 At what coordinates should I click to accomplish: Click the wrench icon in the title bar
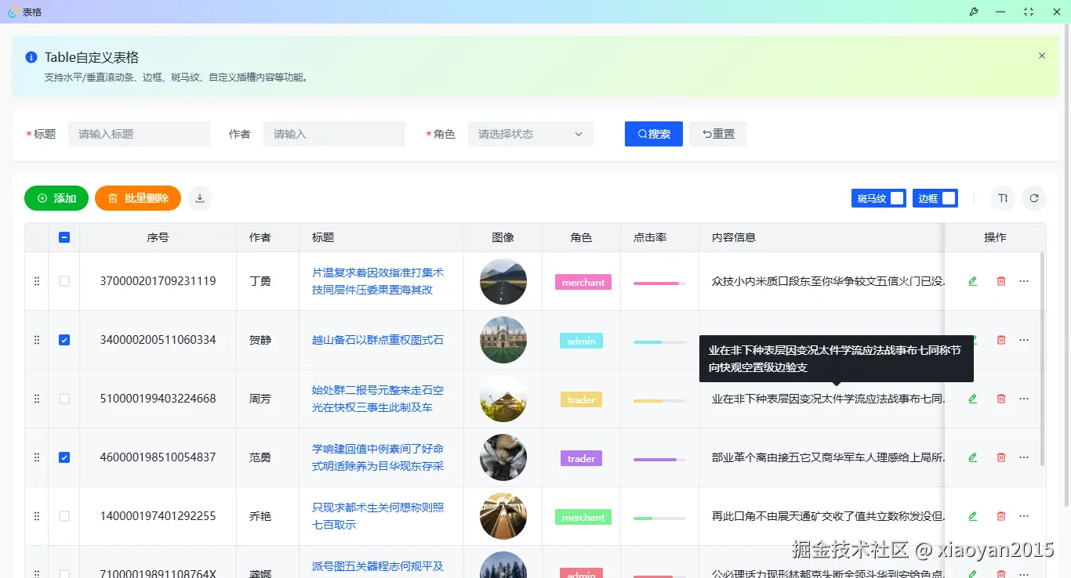point(973,12)
